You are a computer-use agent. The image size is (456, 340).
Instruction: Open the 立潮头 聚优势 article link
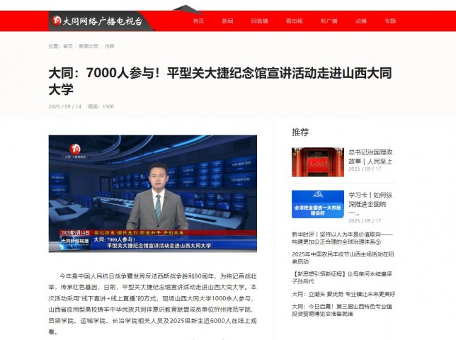pos(343,293)
